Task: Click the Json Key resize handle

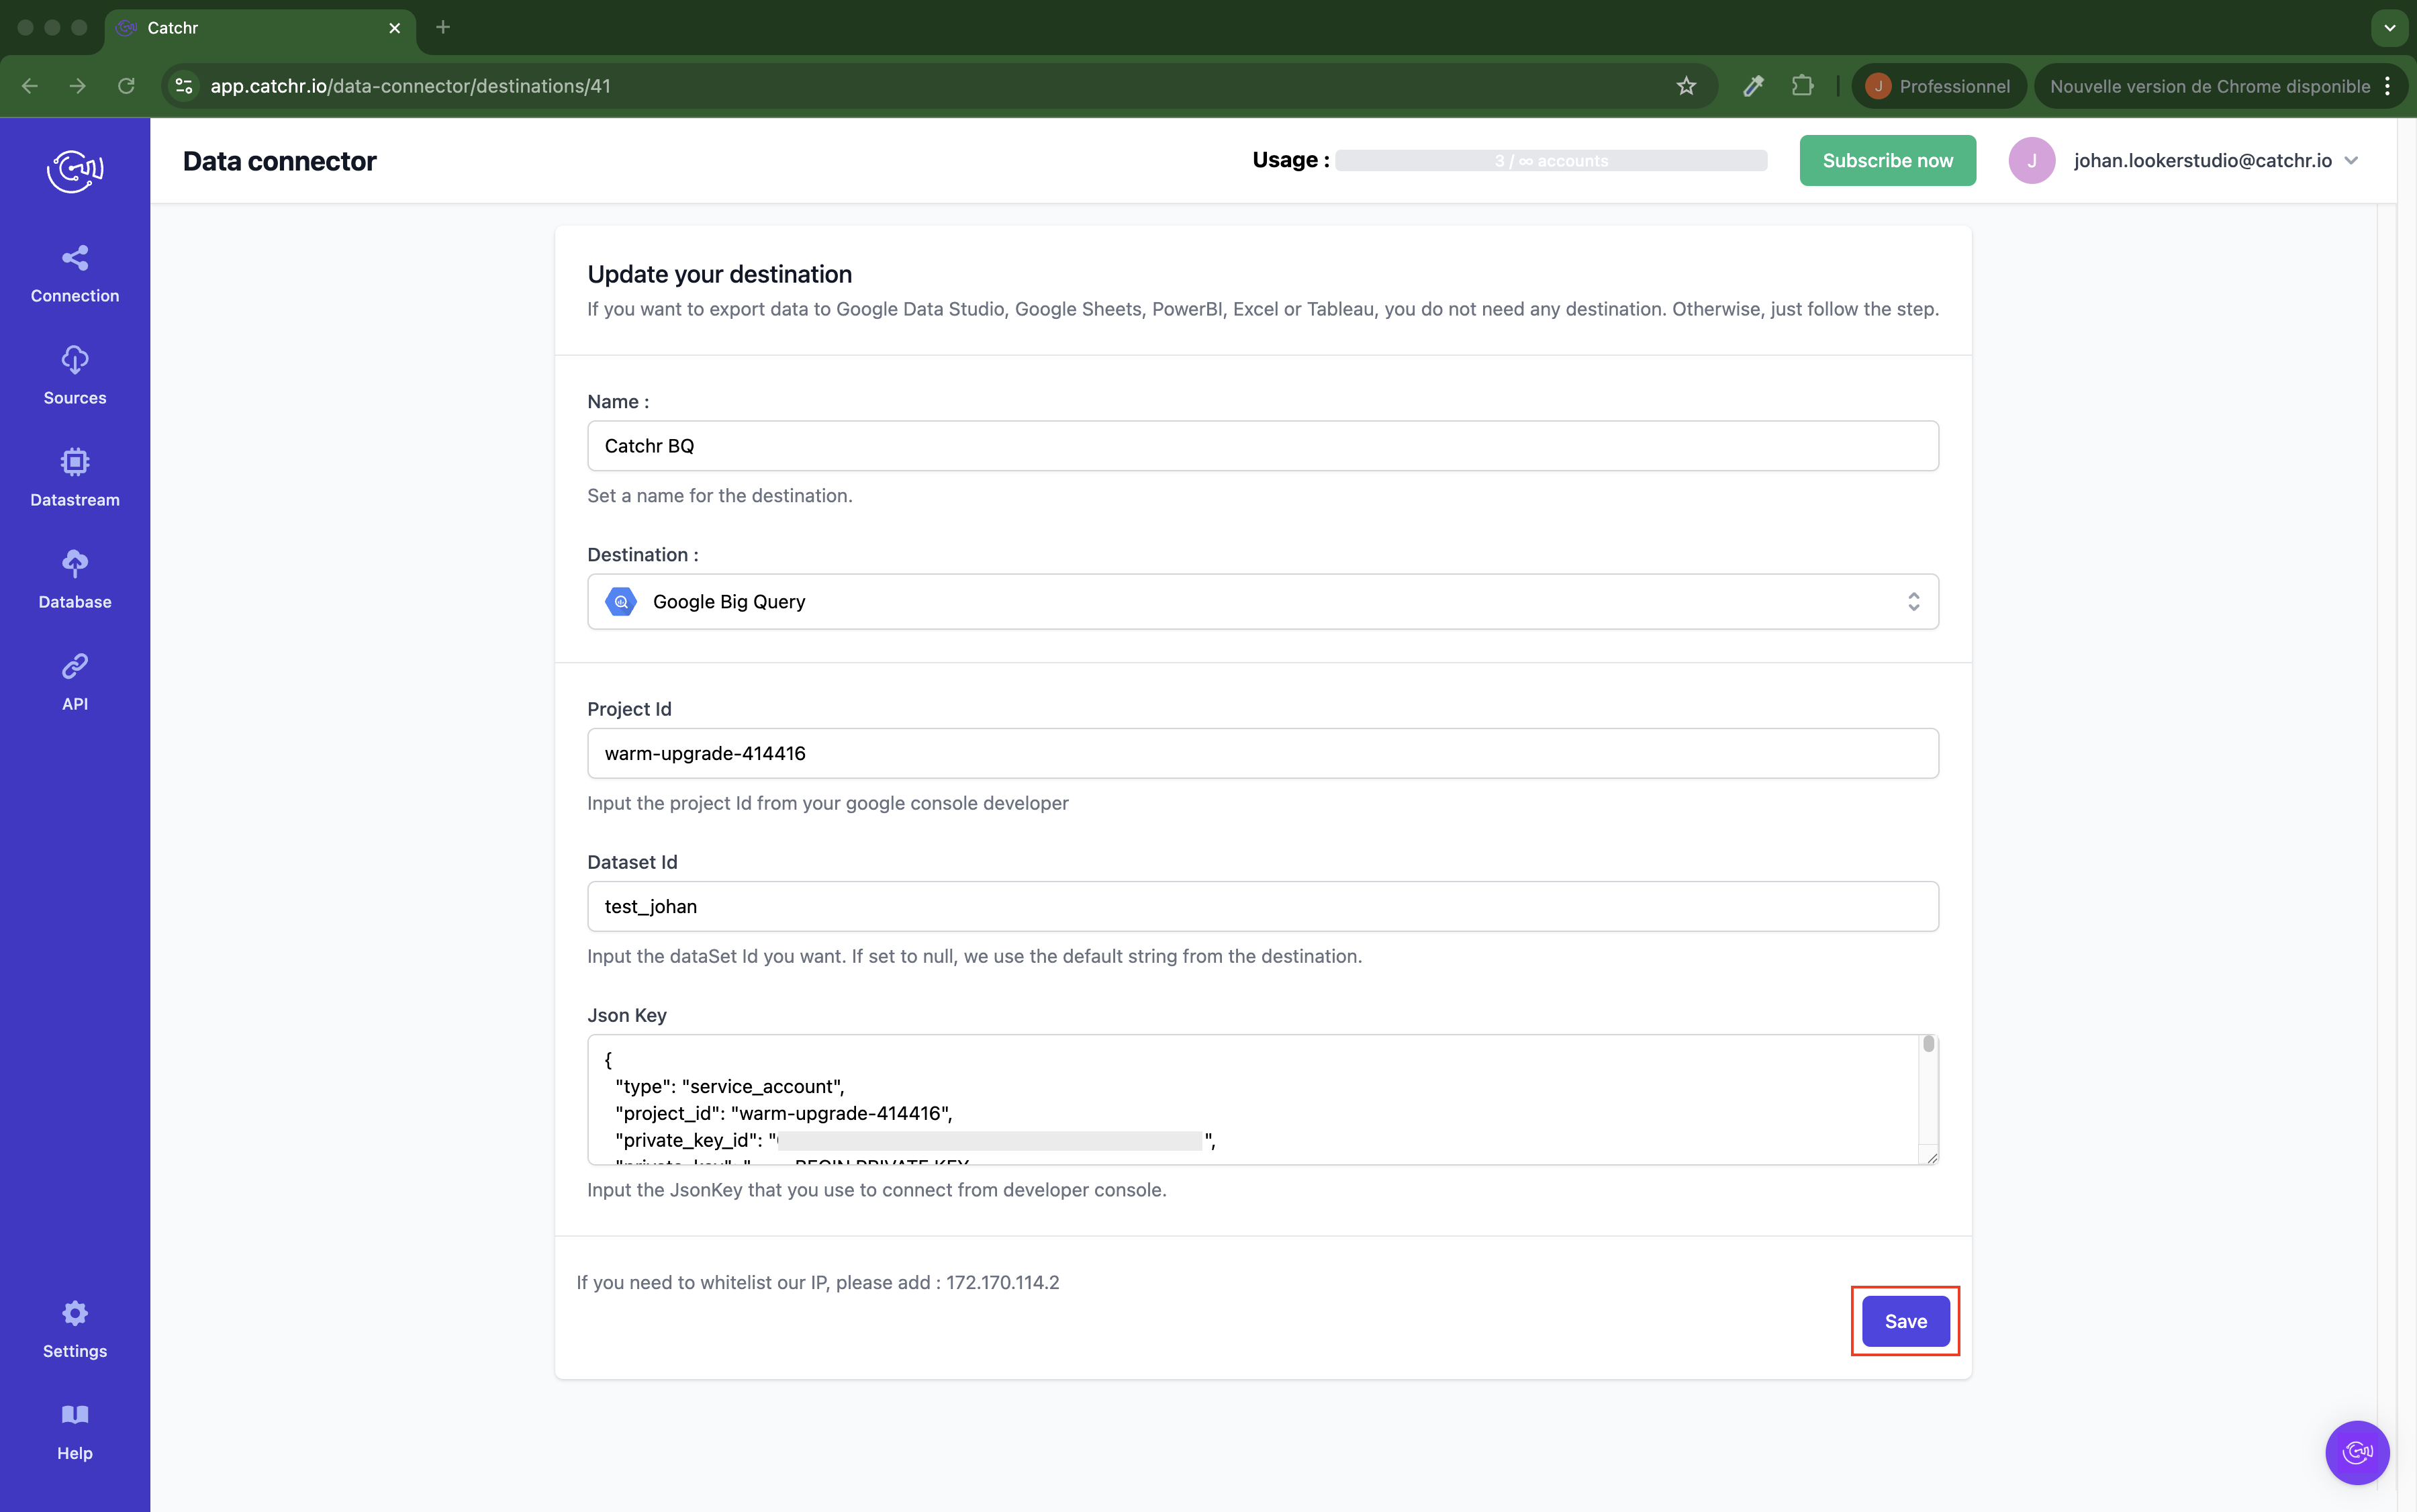Action: 1931,1157
